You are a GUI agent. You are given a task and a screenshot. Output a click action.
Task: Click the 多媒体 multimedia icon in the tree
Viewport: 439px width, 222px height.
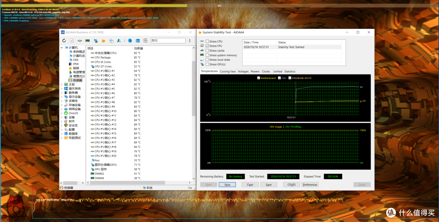point(66,101)
